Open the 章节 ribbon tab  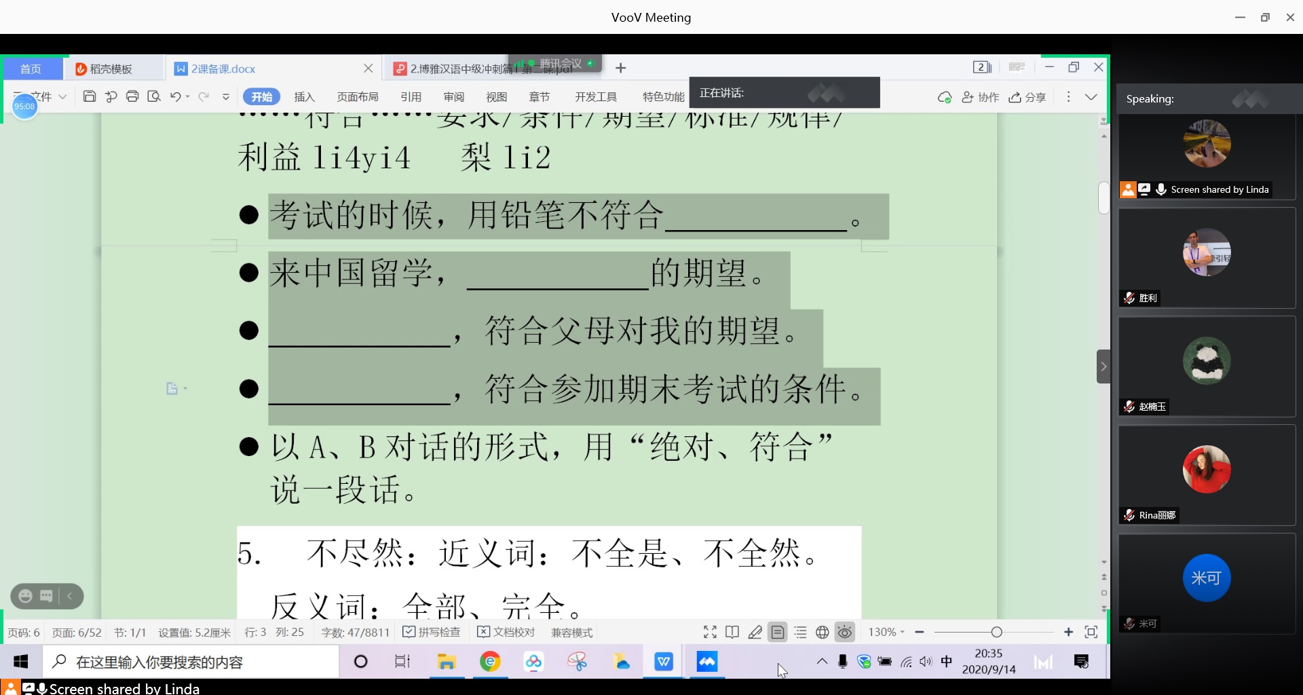click(x=539, y=97)
